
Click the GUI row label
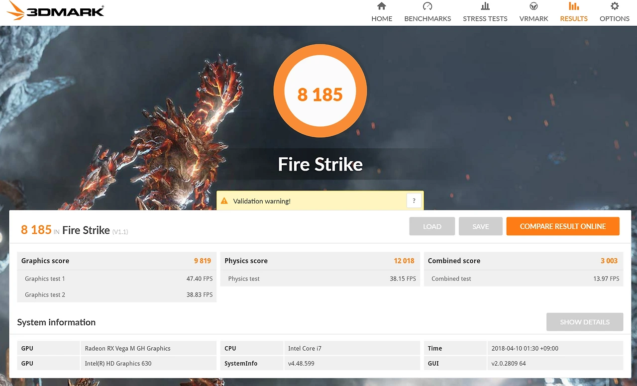[433, 363]
